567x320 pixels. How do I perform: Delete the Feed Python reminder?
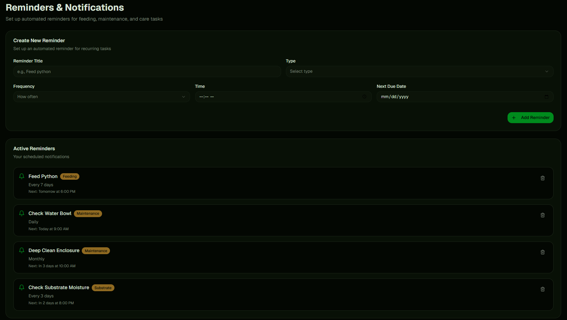coord(543,178)
